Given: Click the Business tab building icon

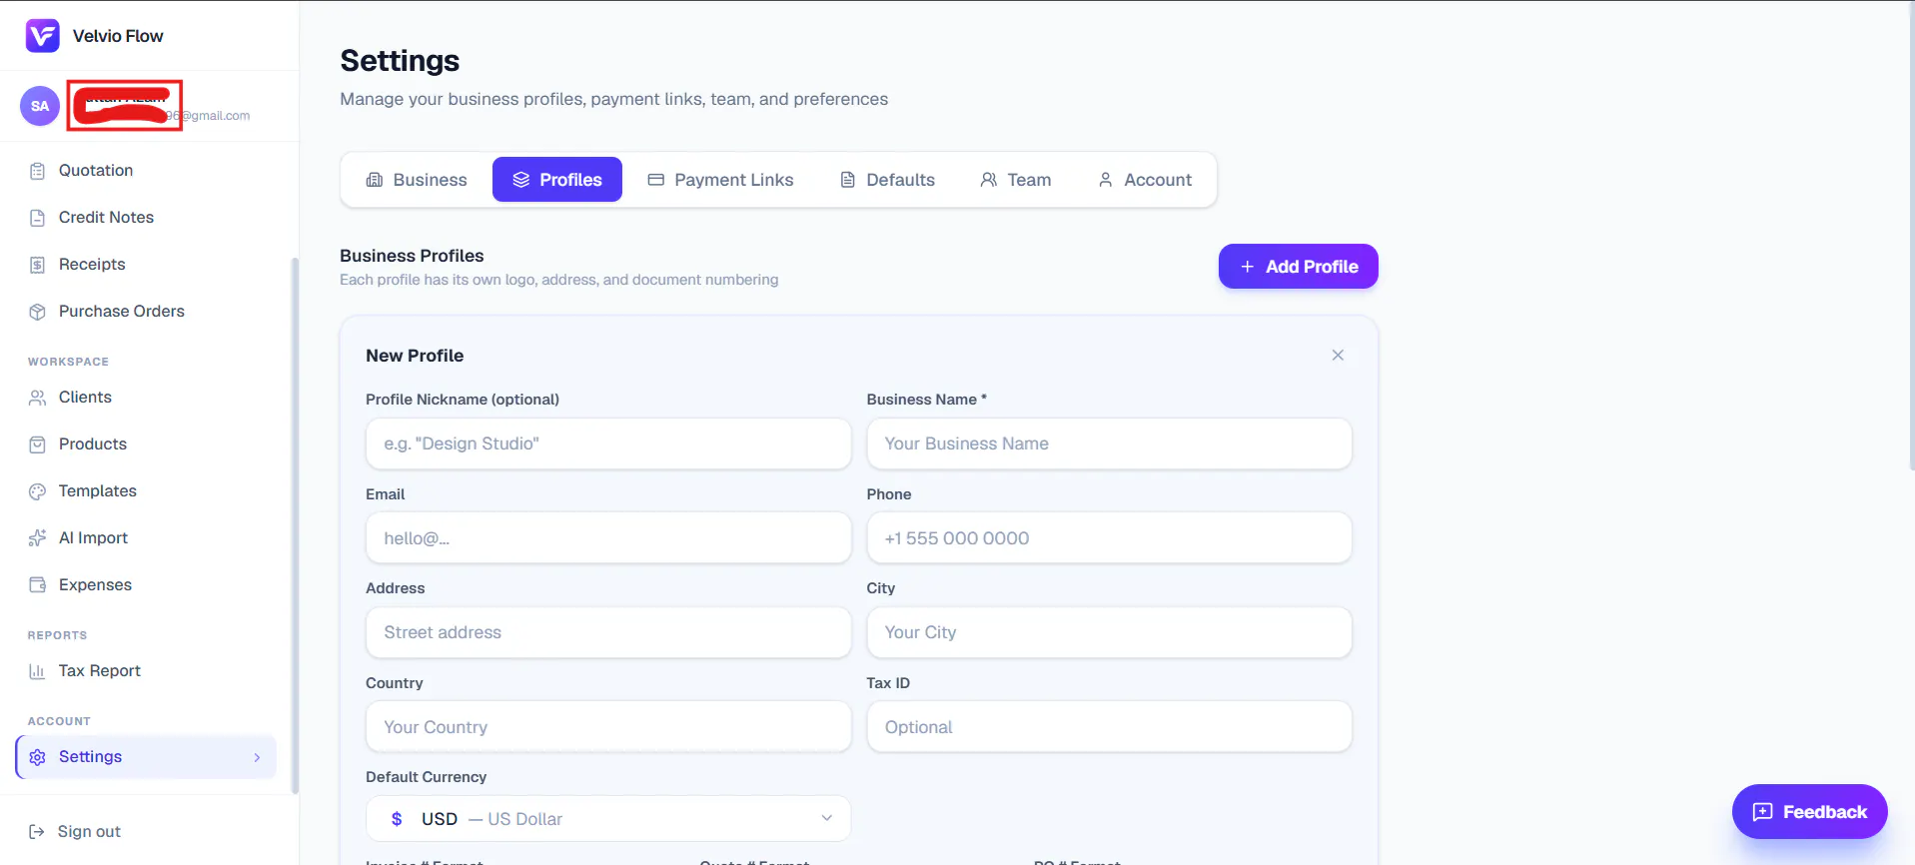Looking at the screenshot, I should tap(375, 180).
